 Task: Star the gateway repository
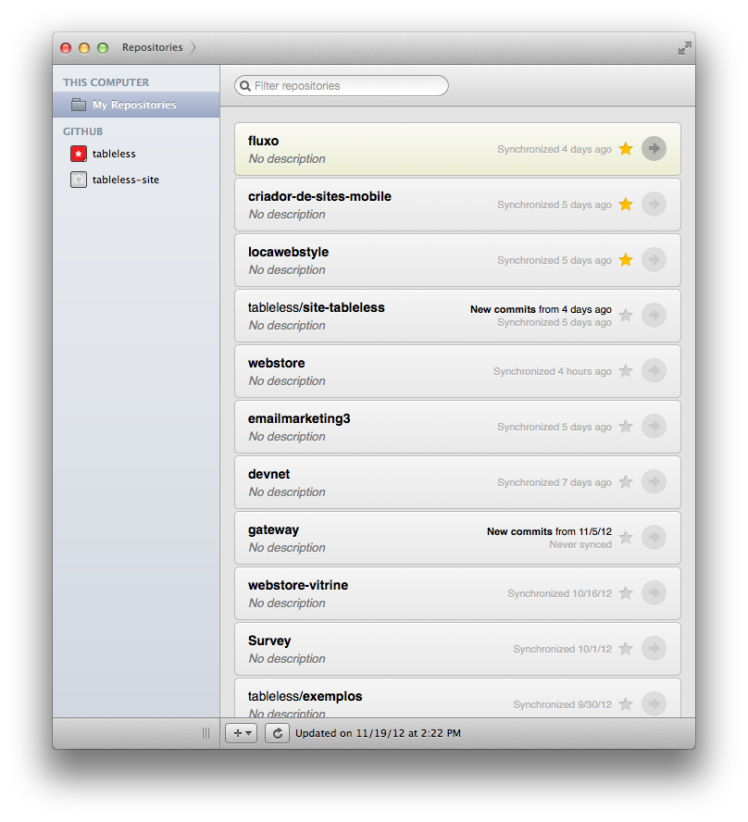[x=626, y=538]
